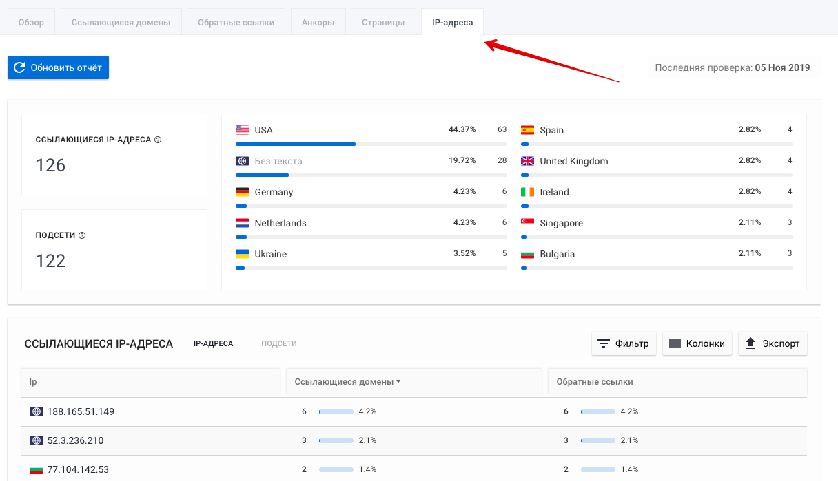
Task: Click the 122 subnets count
Action: click(50, 261)
